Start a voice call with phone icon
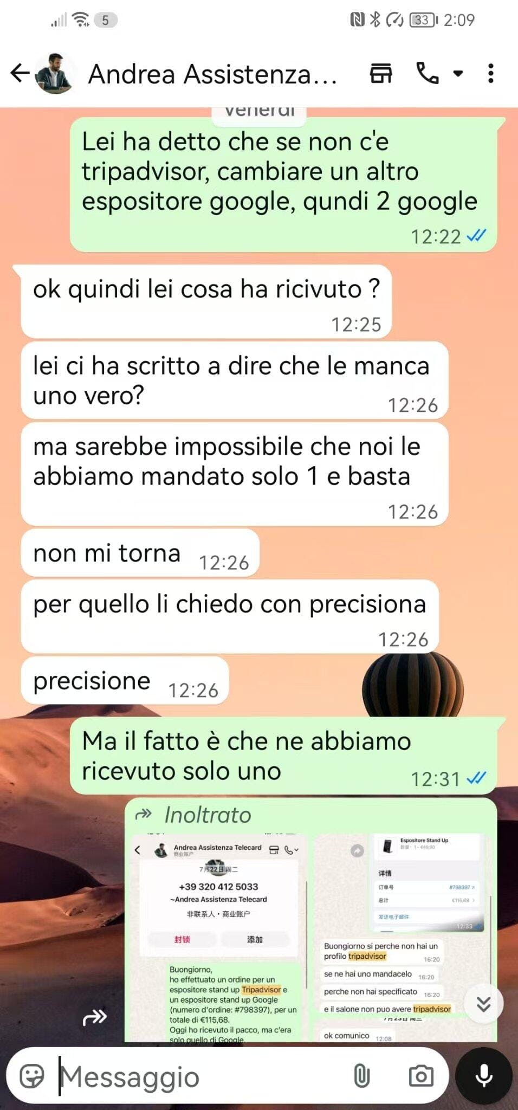The width and height of the screenshot is (518, 1110). (428, 73)
